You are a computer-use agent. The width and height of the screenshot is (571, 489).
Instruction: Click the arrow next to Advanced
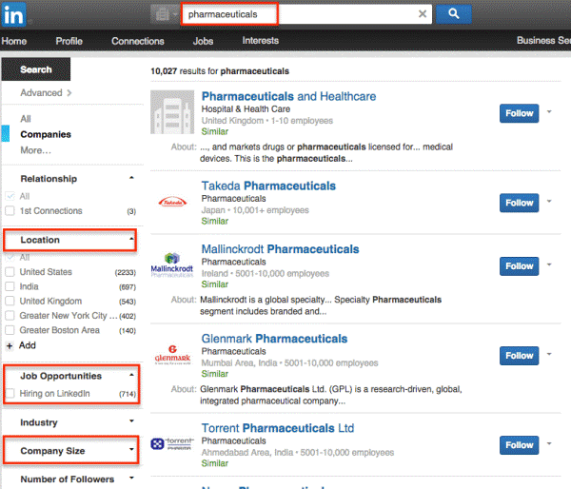coord(69,93)
